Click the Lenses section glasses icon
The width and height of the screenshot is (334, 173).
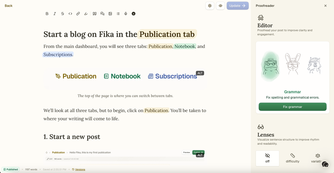pos(261,127)
